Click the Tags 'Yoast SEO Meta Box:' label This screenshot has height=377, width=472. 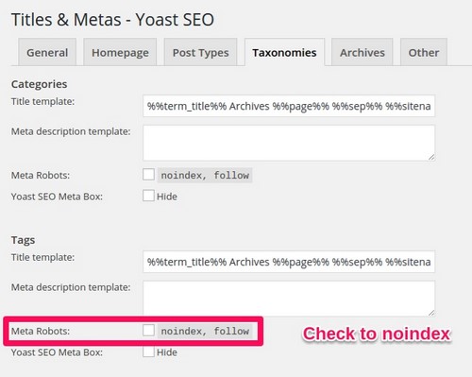click(57, 352)
